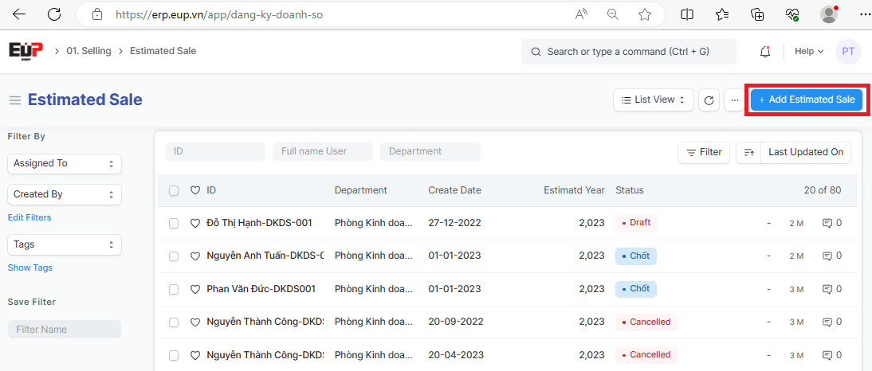Like the Đỗ Thị Hạnh-DKDS-001 heart icon
This screenshot has width=872, height=371.
pos(195,224)
